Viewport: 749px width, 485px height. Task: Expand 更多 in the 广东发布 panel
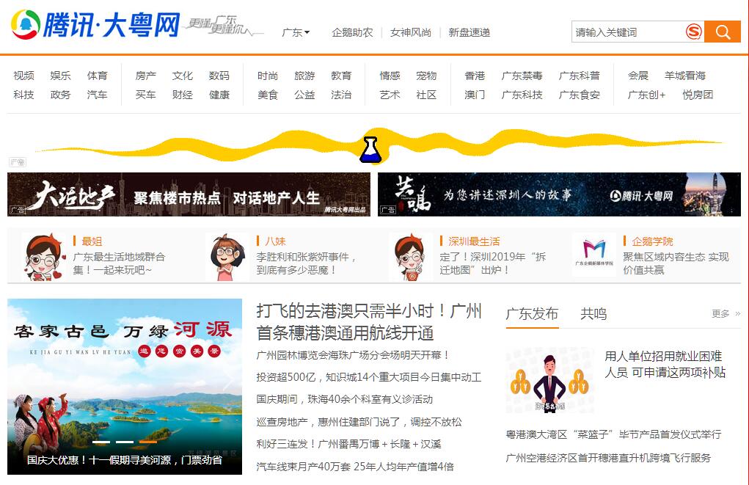pyautogui.click(x=725, y=313)
